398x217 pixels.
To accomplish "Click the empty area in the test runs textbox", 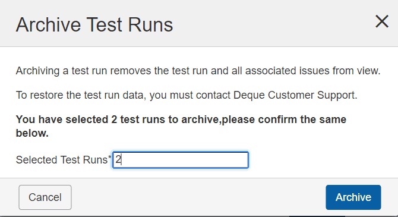I will pos(185,160).
